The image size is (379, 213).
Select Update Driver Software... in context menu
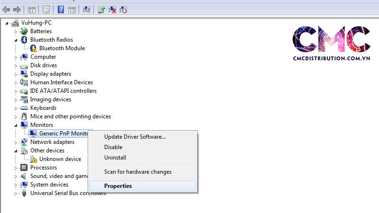point(135,137)
